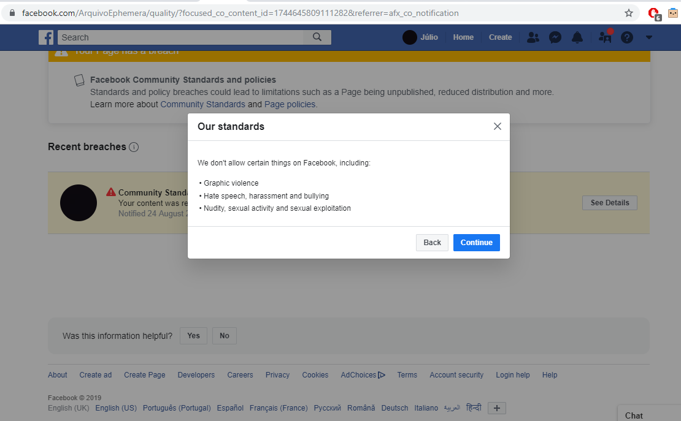Go to Home in the top bar
The image size is (681, 421).
coord(463,37)
